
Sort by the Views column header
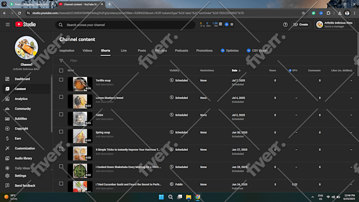[272, 71]
